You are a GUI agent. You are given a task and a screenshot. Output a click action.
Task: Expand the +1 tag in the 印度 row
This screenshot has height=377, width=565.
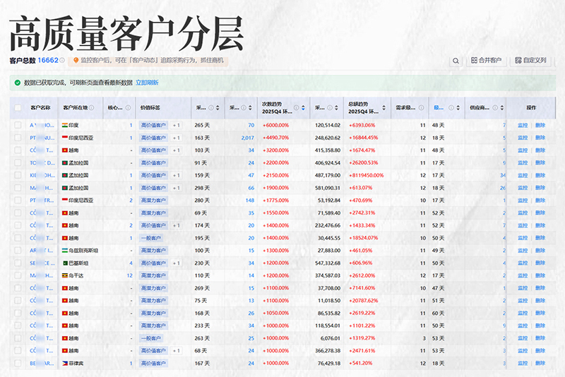pos(176,125)
